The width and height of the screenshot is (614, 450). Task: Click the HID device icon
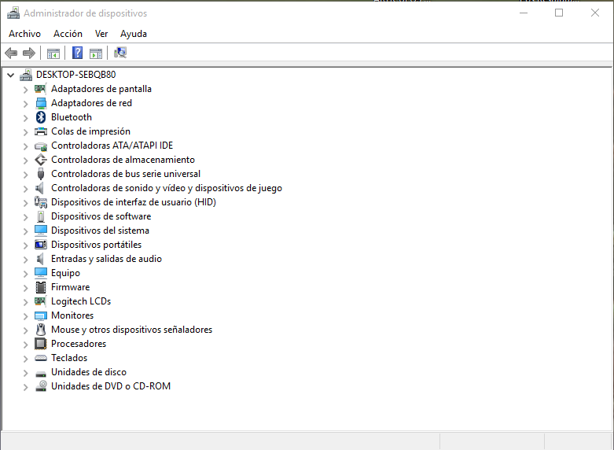tap(41, 202)
